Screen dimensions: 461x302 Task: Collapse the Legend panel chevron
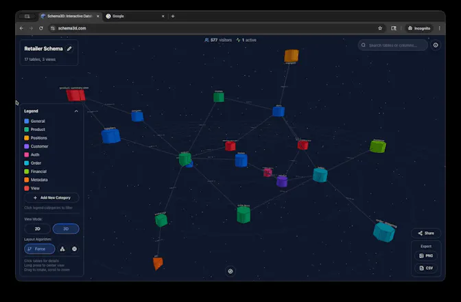pos(76,111)
